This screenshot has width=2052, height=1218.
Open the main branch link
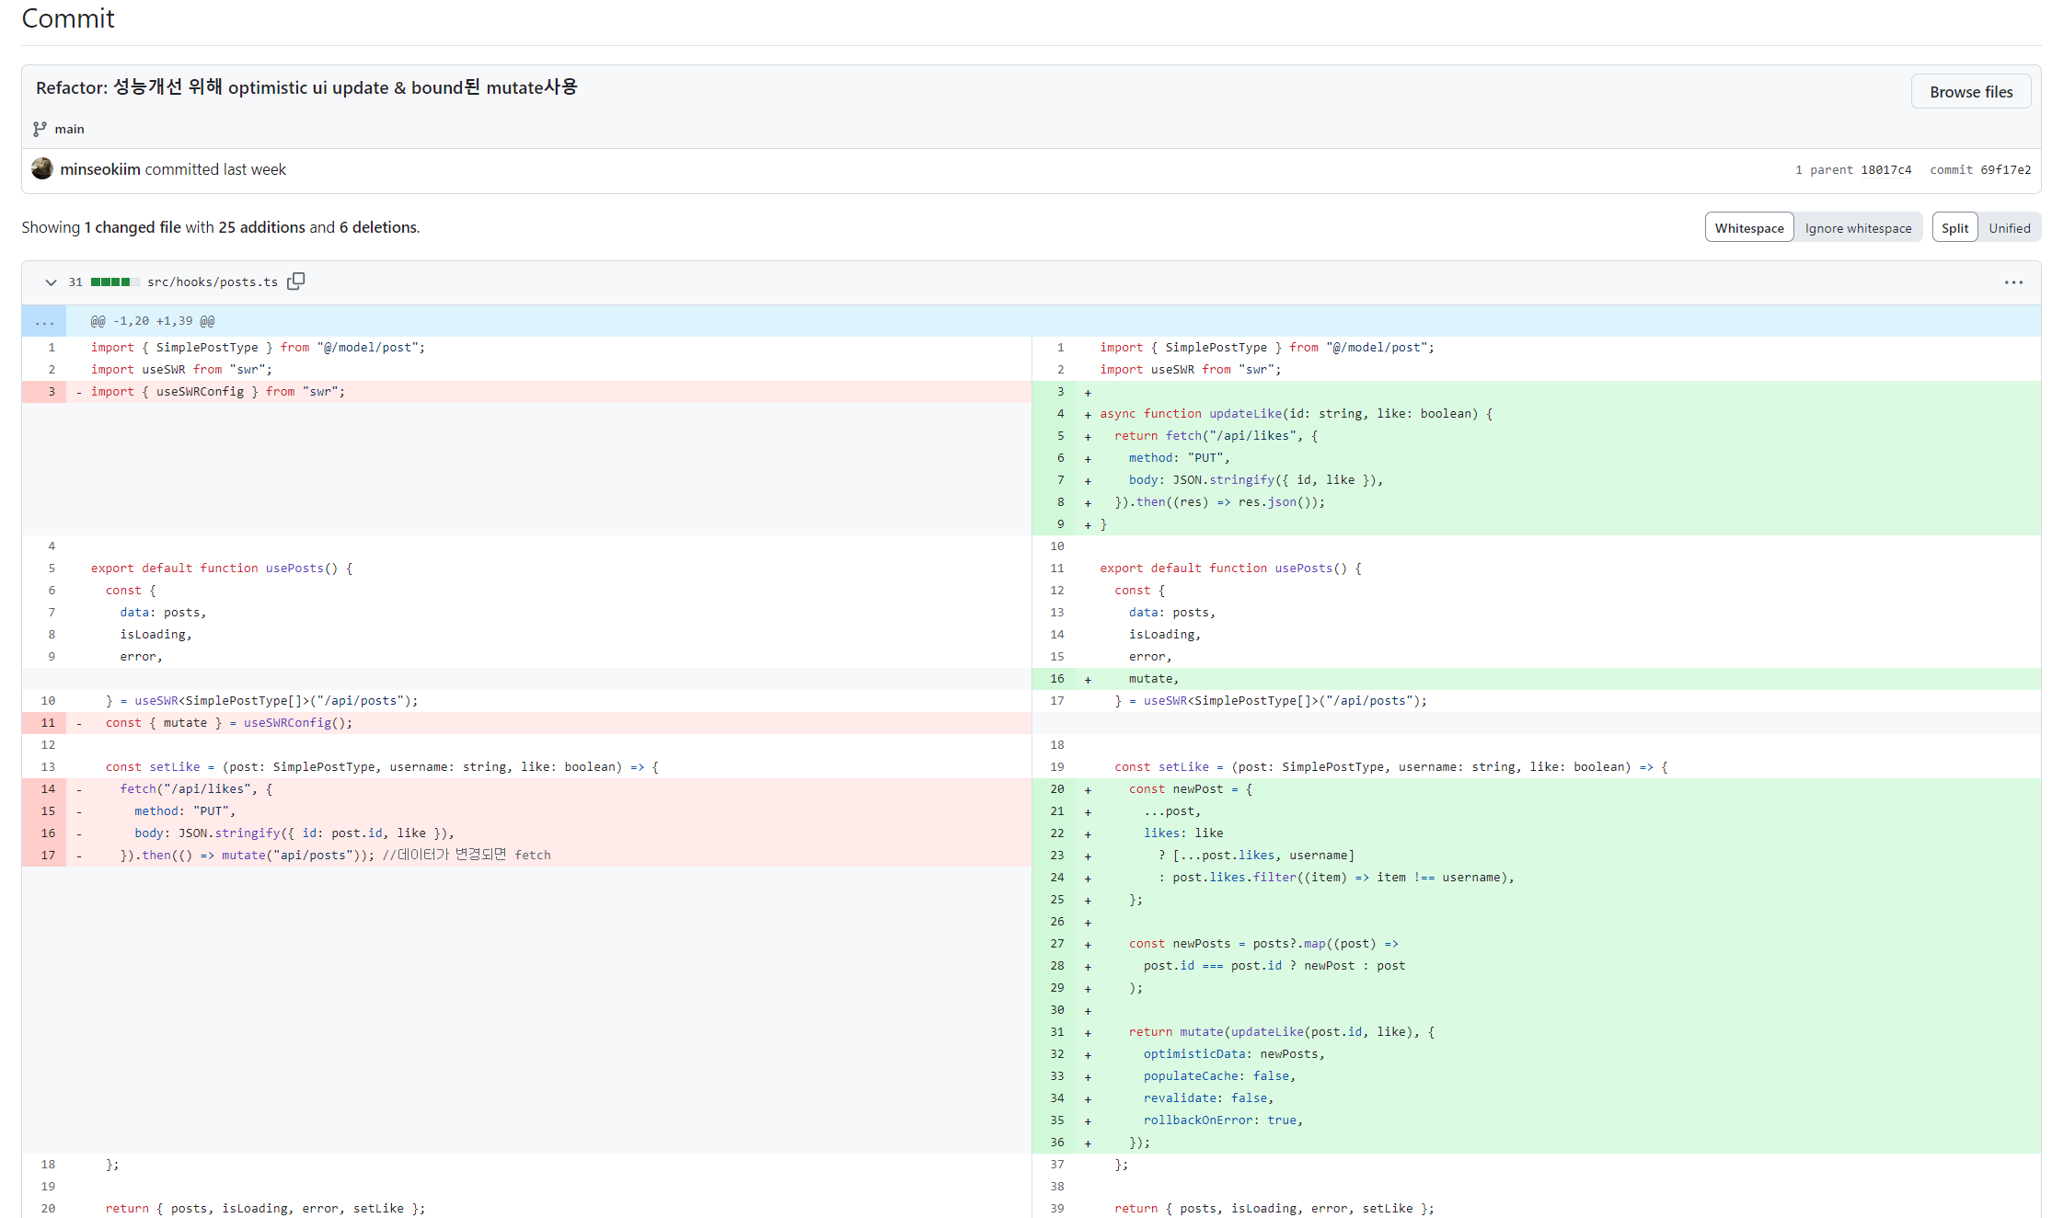point(69,129)
